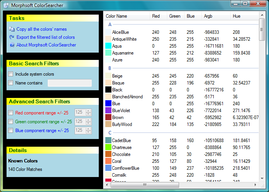269x192 pixels.
Task: Click Hue value 271.1476 for BlueViolet
Action: coord(241,111)
